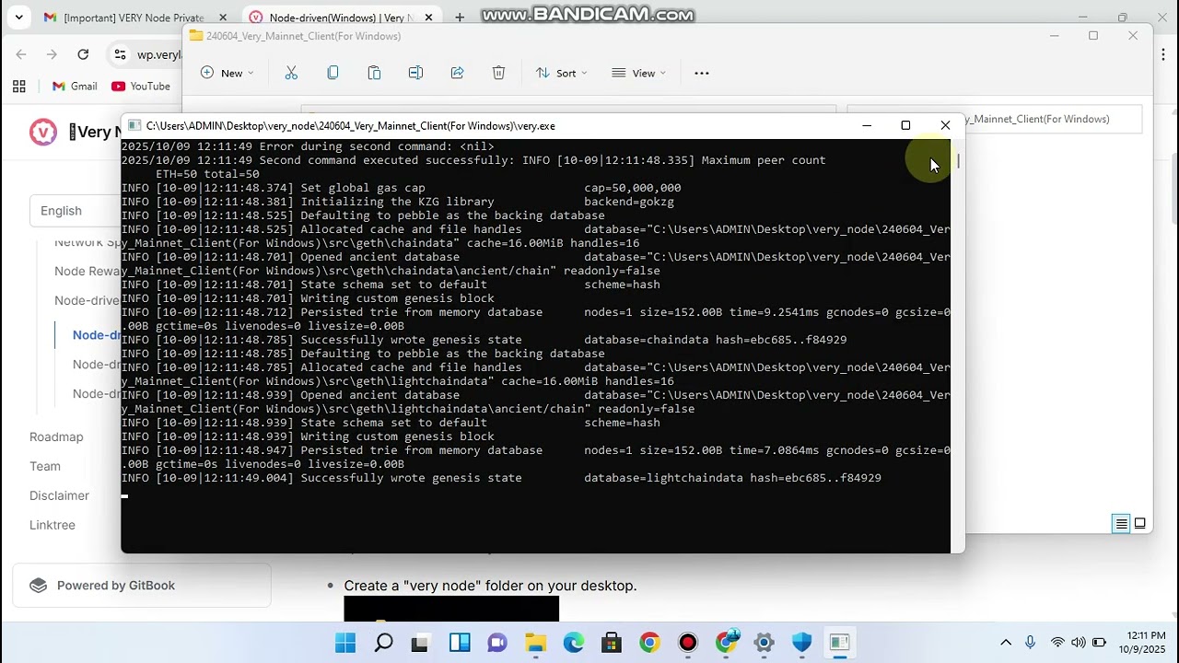Screen dimensions: 1179x663
Task: Open the Chrome apps grid in bookmarks bar
Action: coord(18,86)
